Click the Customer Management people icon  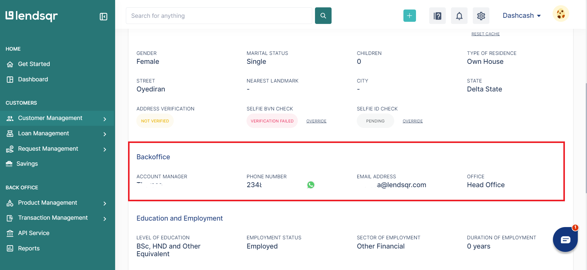[x=10, y=118]
